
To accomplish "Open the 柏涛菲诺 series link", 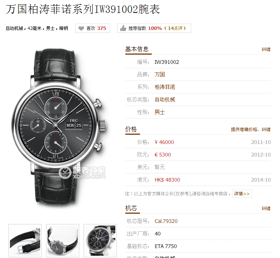I will tap(165, 87).
